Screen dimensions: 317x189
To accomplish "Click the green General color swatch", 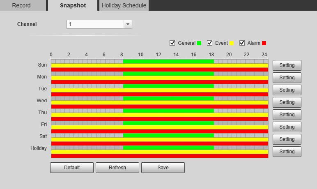I will [x=199, y=43].
